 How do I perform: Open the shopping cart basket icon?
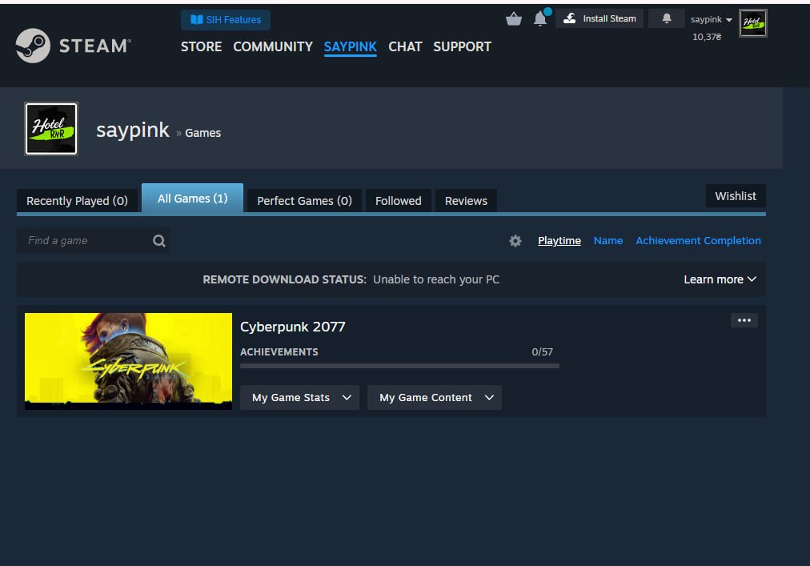tap(514, 19)
